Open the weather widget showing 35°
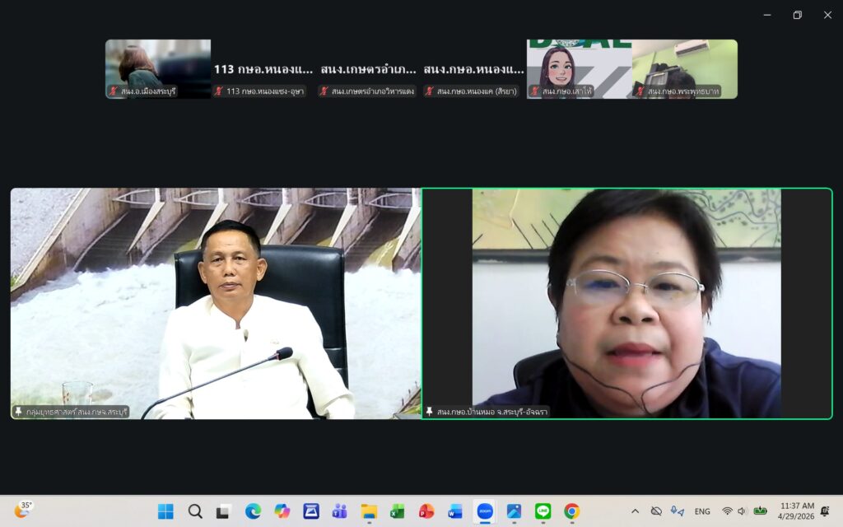Image resolution: width=843 pixels, height=527 pixels. pos(22,511)
